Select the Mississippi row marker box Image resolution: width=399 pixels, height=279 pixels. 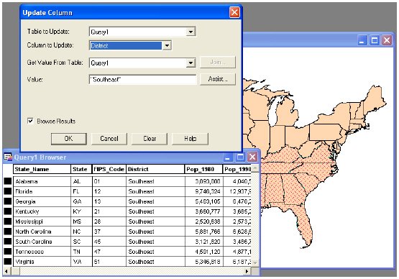pyautogui.click(x=8, y=221)
